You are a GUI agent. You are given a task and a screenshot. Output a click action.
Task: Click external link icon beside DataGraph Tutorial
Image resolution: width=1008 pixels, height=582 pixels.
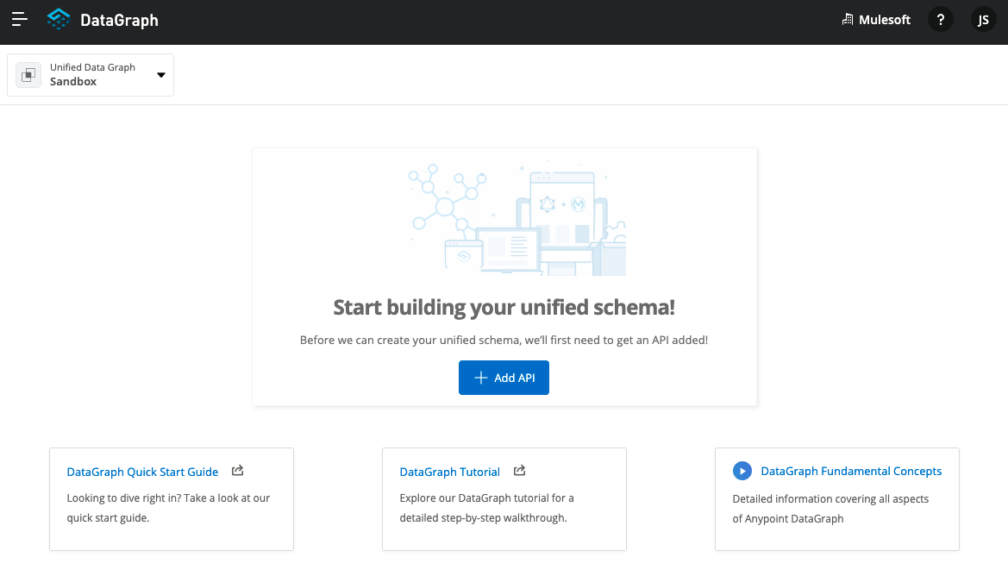pos(519,471)
